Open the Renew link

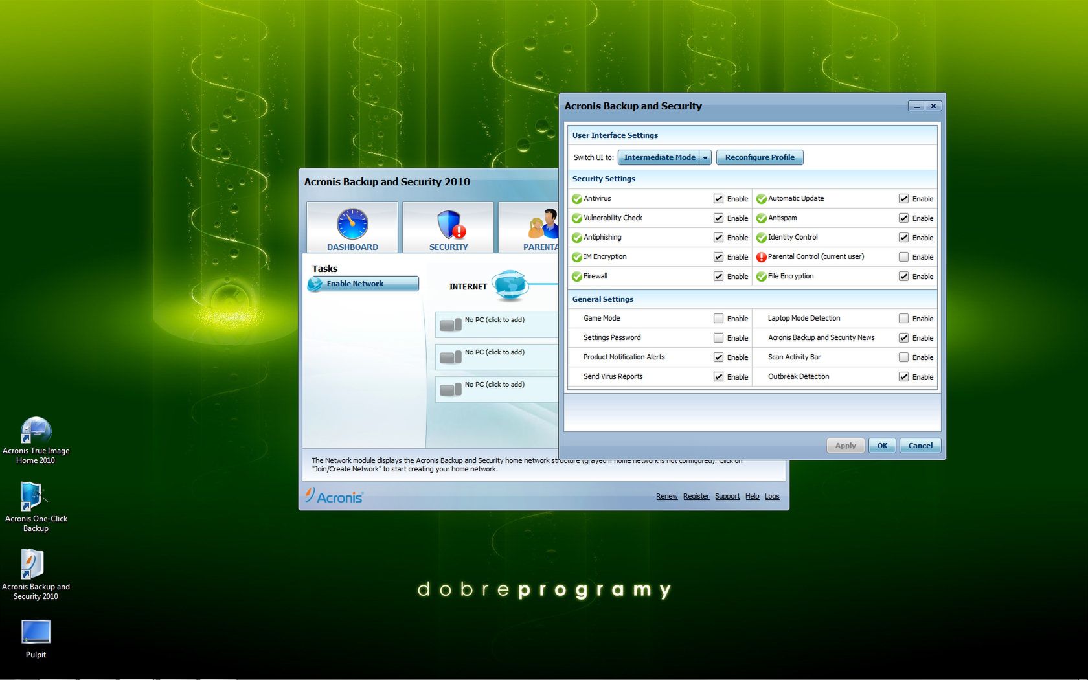[x=666, y=496]
